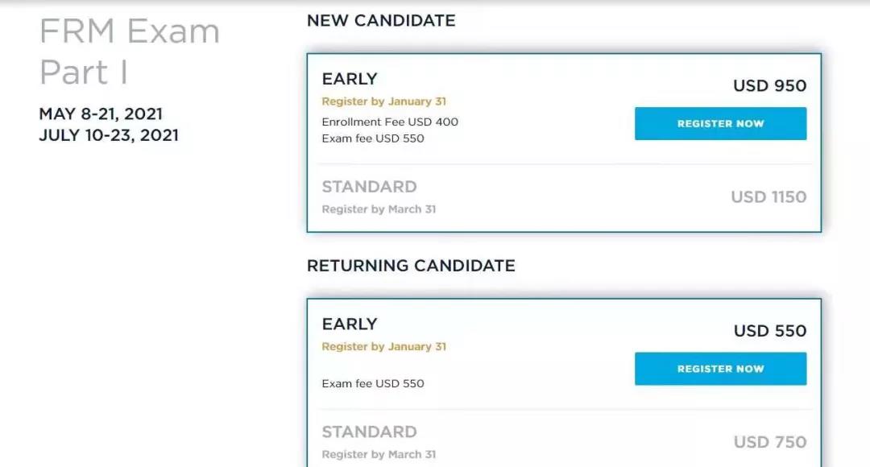870x467 pixels.
Task: Click Register Now for returning candidate early pricing
Action: pyautogui.click(x=720, y=369)
